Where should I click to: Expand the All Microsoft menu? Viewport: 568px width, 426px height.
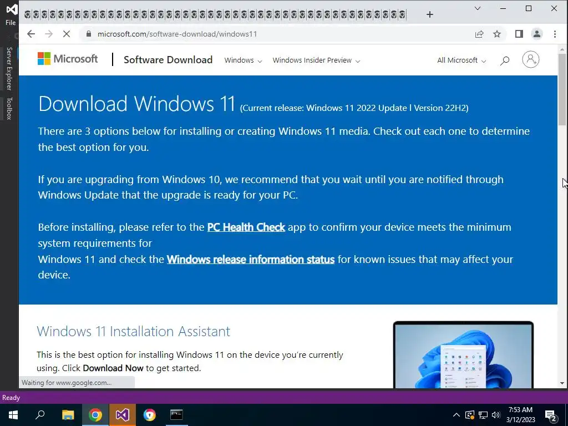(x=461, y=60)
